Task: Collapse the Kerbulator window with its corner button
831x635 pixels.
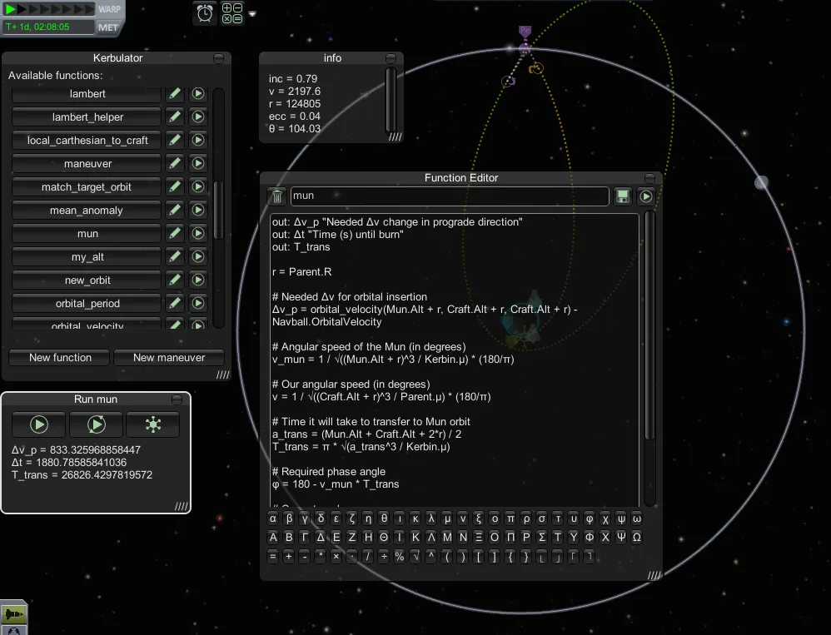Action: (x=218, y=58)
